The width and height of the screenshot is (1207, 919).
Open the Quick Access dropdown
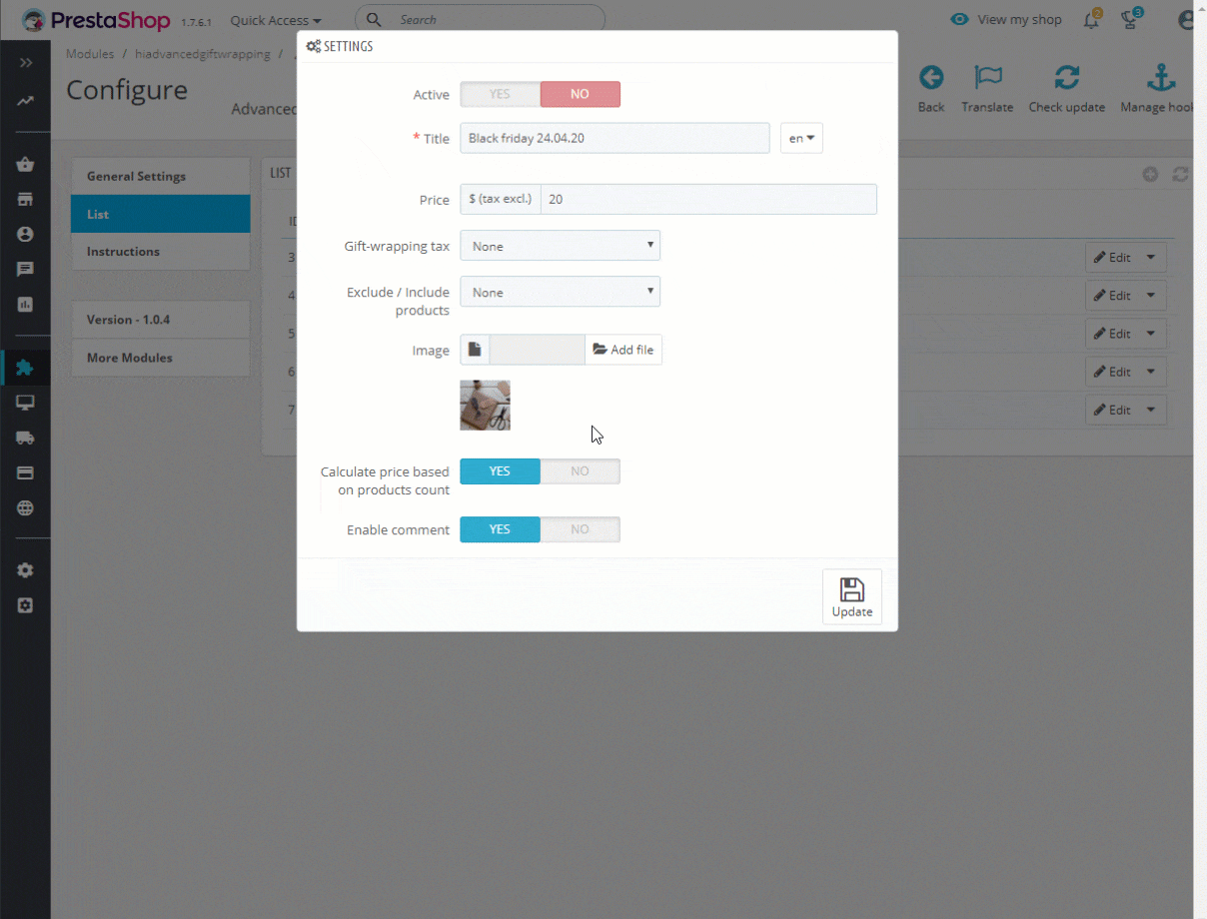pos(276,20)
